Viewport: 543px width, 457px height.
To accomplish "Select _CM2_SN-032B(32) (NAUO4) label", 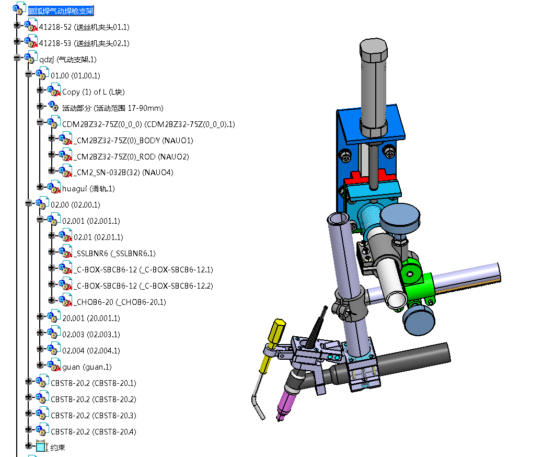I will coord(123,172).
